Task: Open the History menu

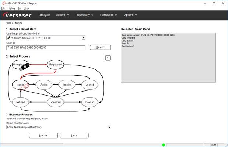Action: [x=11, y=8]
